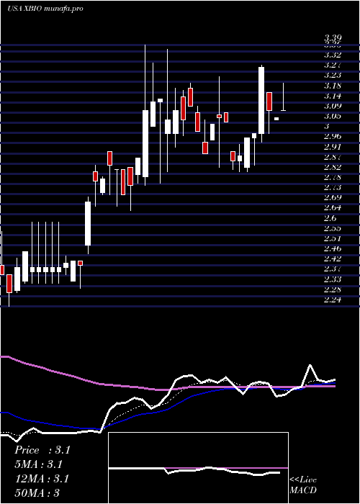Select the 3.14 price axis label
The width and height of the screenshot is (360, 504).
coord(333,96)
